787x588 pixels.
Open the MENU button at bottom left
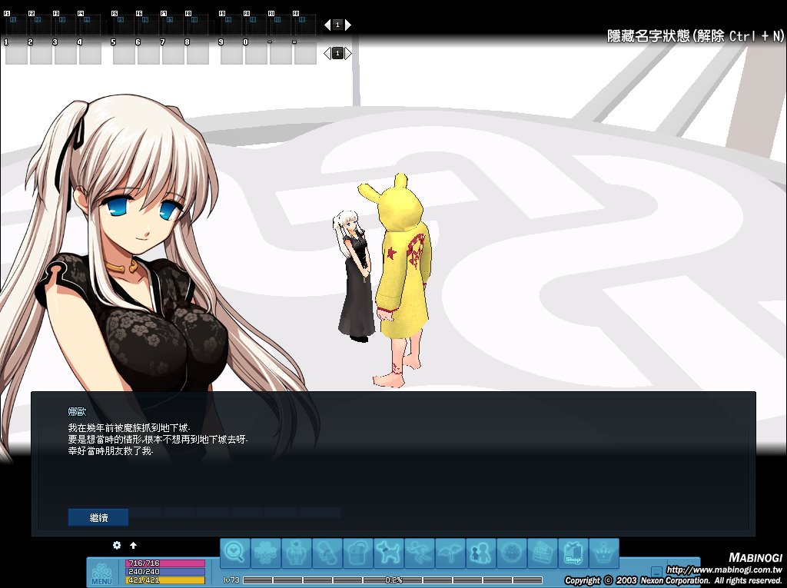click(x=101, y=573)
